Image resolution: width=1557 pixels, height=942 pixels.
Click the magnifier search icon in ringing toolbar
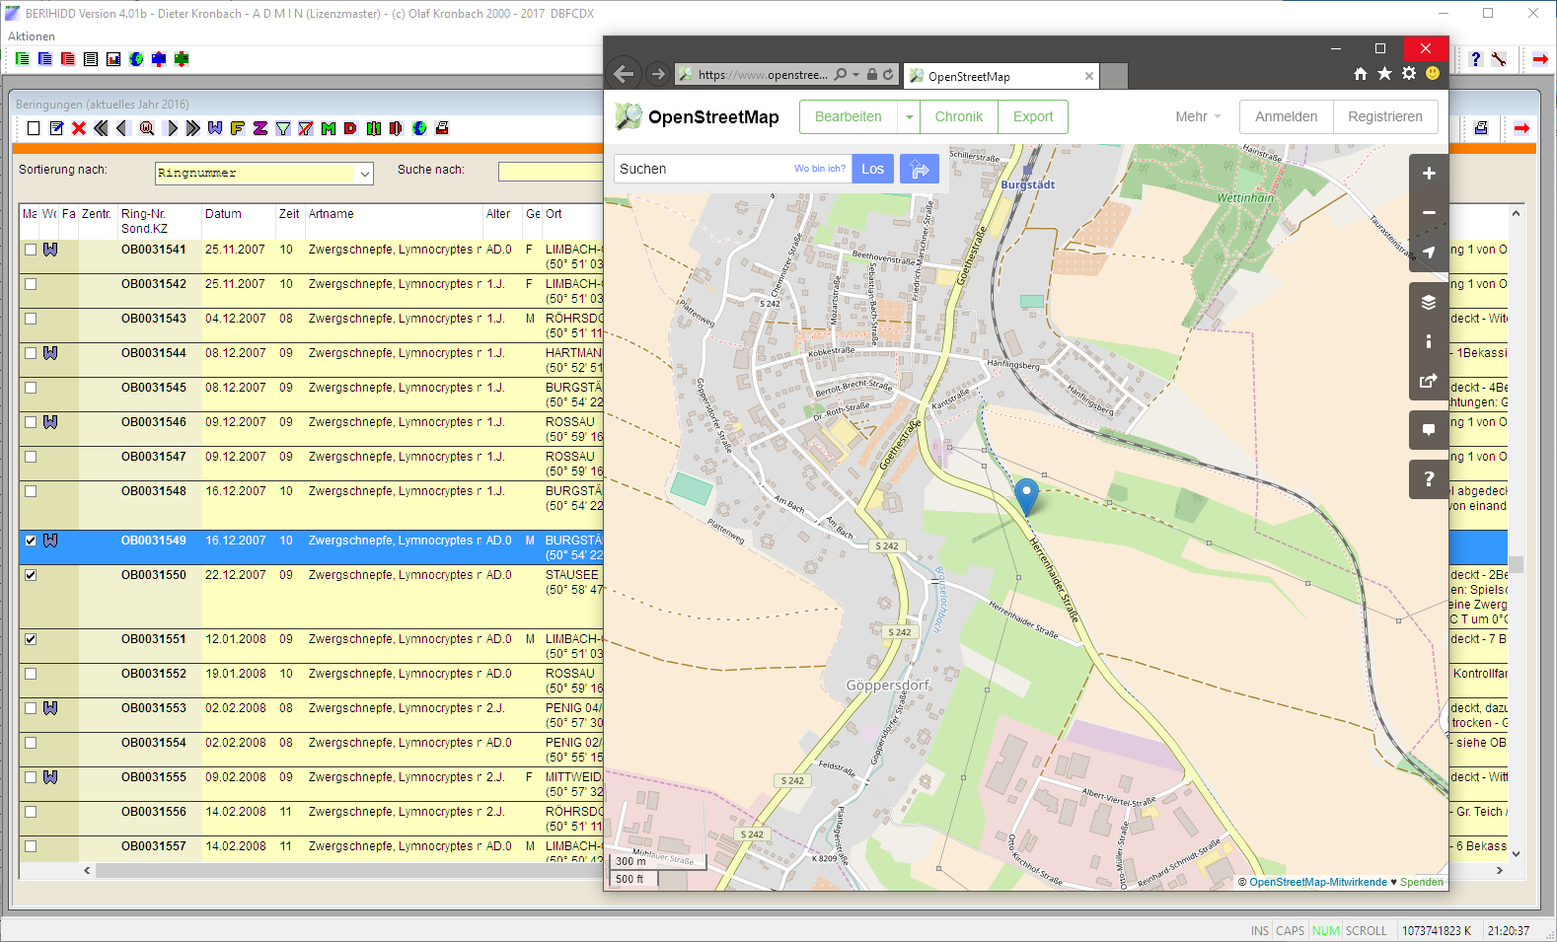point(147,128)
